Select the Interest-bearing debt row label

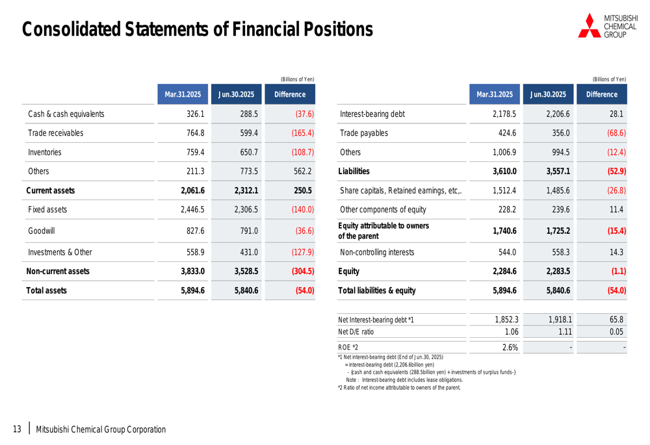372,114
